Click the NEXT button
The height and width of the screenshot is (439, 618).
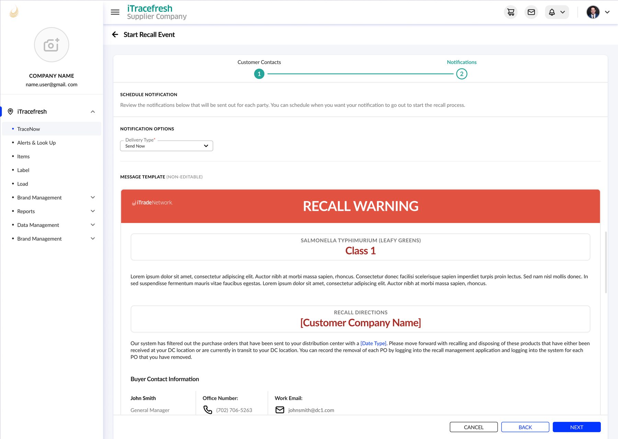576,427
